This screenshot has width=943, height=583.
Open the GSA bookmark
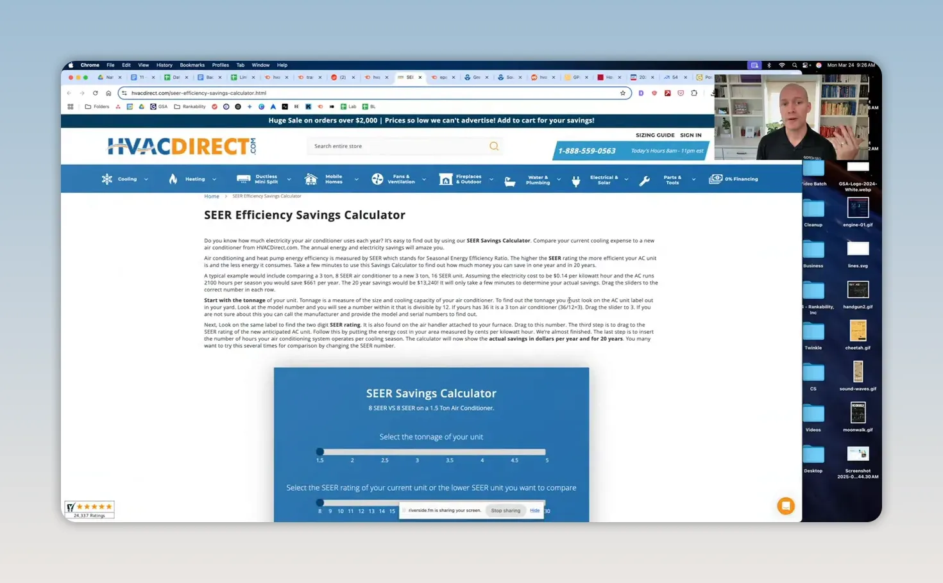pyautogui.click(x=159, y=107)
